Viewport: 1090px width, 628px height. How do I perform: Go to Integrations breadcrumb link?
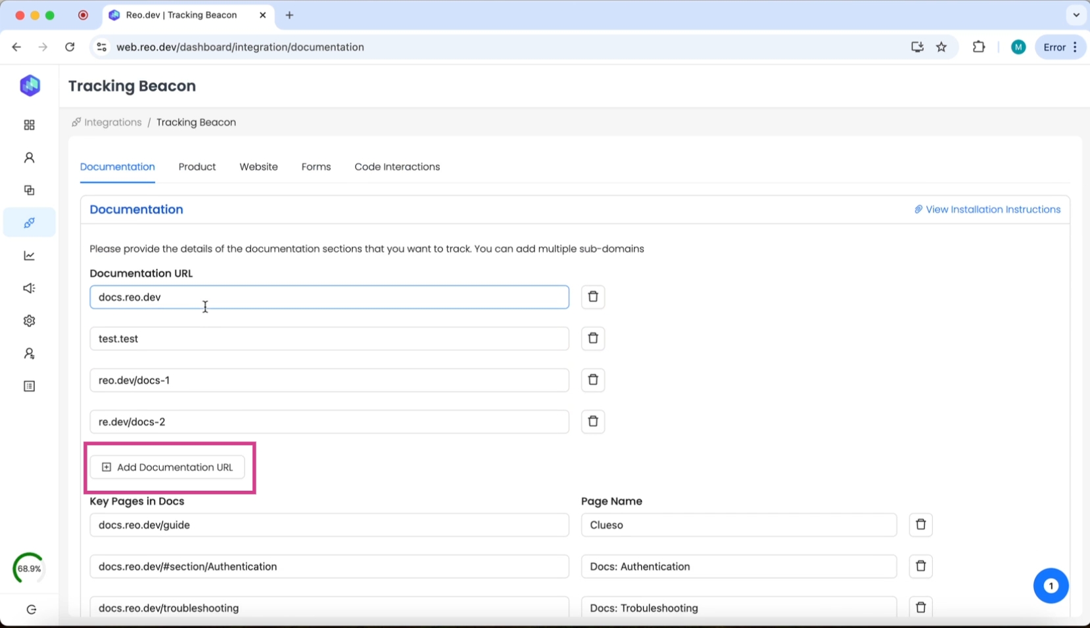tap(112, 122)
